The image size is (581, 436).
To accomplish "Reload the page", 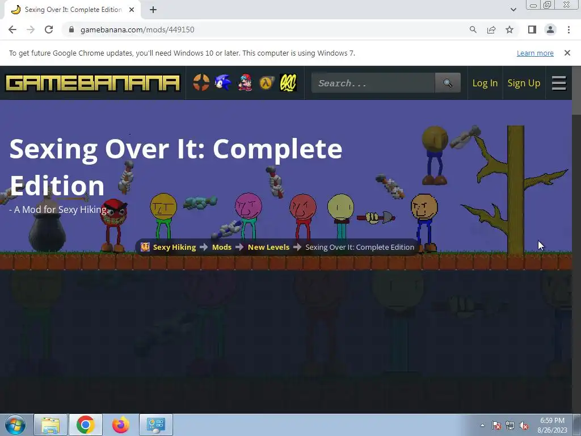I will point(49,30).
